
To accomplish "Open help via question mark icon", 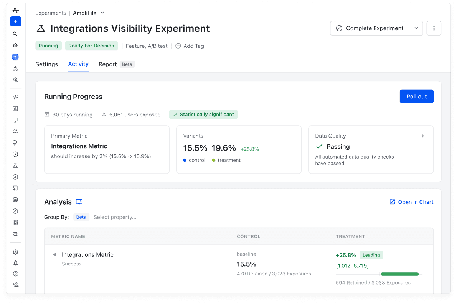I will coord(16,274).
